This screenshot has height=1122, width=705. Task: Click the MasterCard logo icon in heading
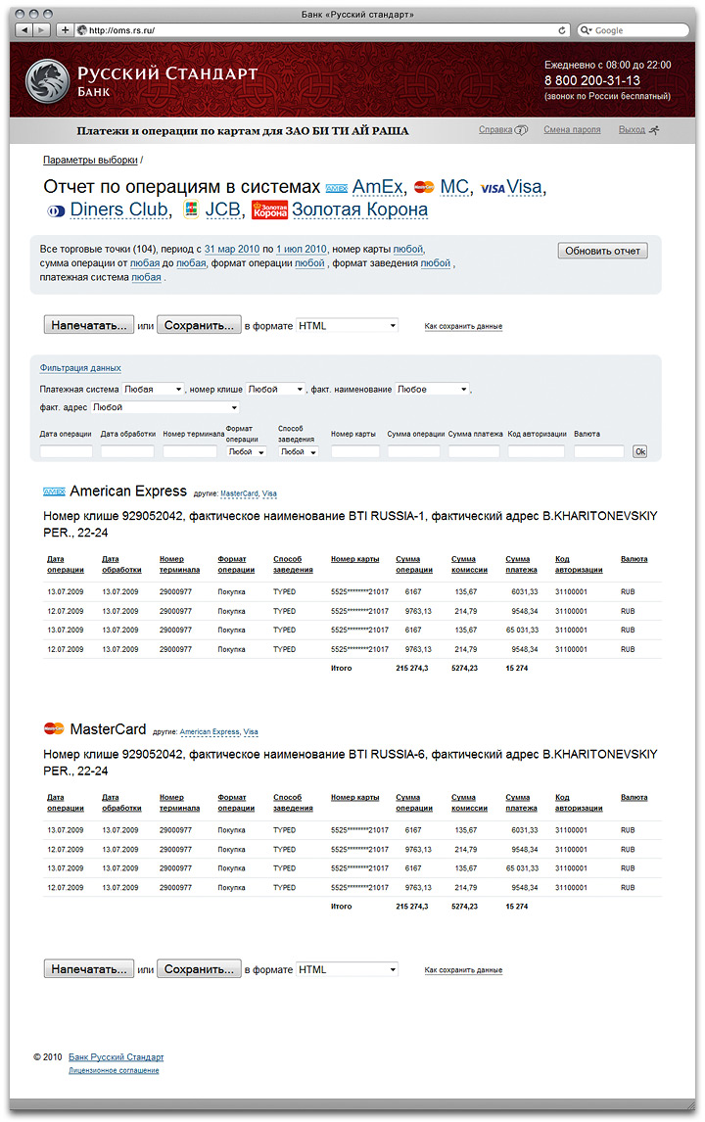click(x=423, y=187)
